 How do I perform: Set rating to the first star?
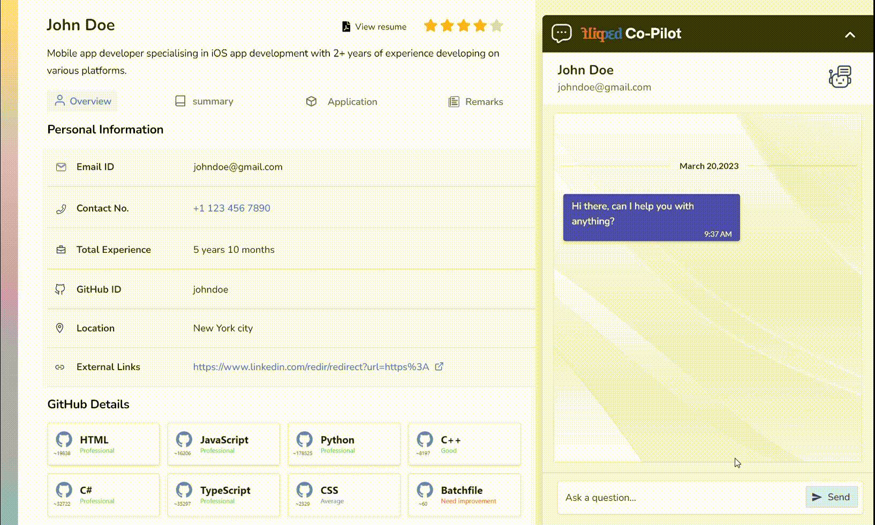coord(431,26)
